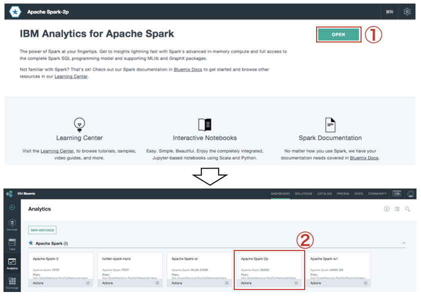Click the lightbulb Learning Center icon
This screenshot has width=421, height=296.
(79, 124)
